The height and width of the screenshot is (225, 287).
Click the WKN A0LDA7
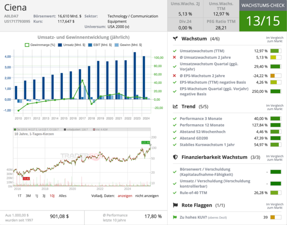(11, 16)
